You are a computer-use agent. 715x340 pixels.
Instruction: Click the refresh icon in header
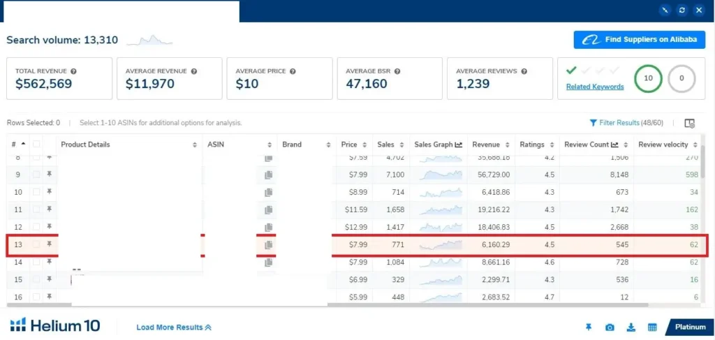pos(681,10)
